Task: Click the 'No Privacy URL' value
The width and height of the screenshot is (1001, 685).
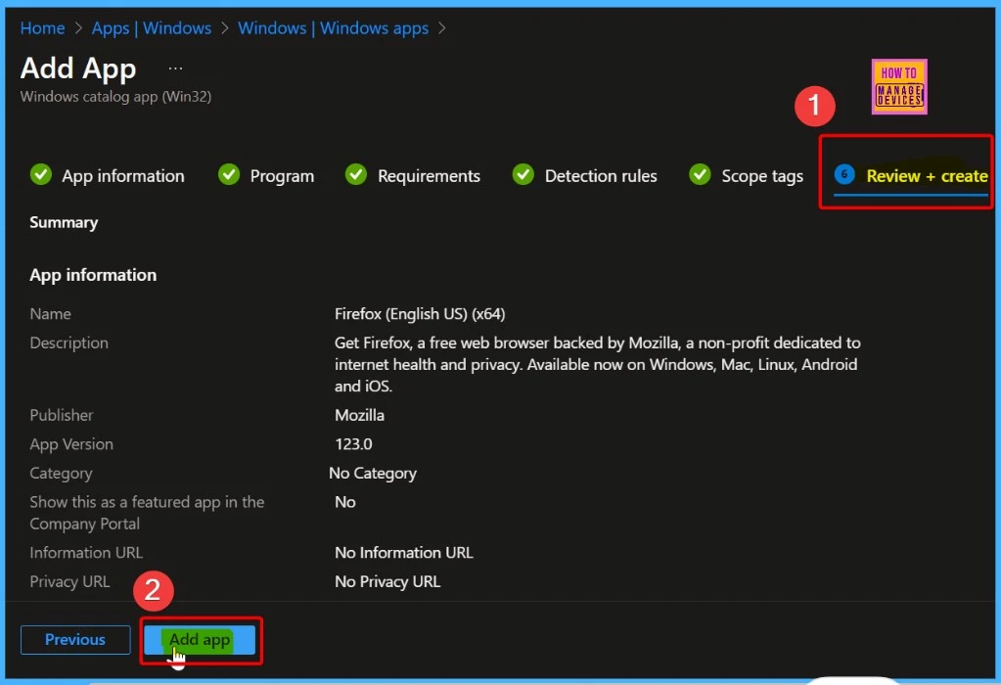Action: 387,581
